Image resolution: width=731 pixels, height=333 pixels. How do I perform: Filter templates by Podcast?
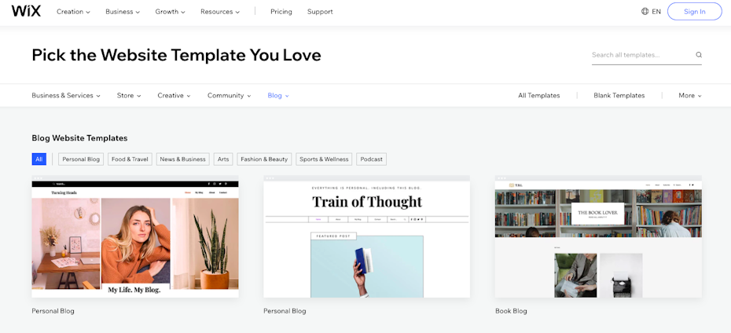(371, 159)
